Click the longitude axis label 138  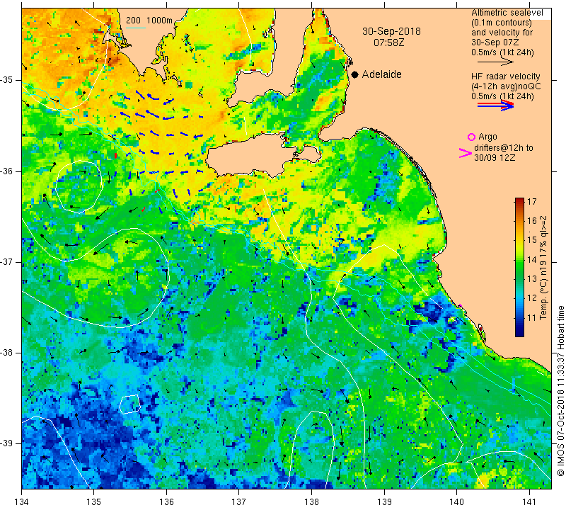311,502
